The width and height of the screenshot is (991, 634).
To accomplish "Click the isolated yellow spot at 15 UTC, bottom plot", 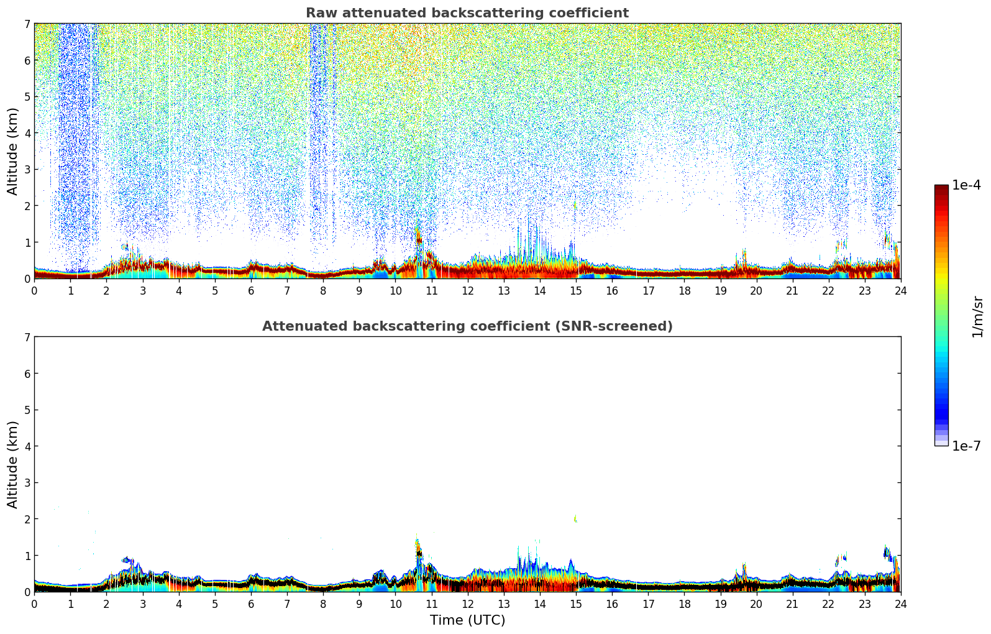I will (575, 518).
